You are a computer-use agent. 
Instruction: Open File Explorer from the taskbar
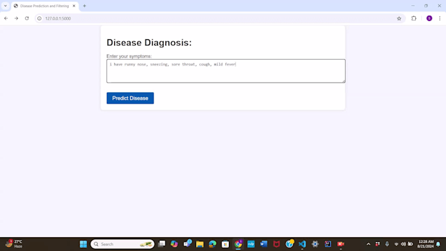[x=199, y=244]
